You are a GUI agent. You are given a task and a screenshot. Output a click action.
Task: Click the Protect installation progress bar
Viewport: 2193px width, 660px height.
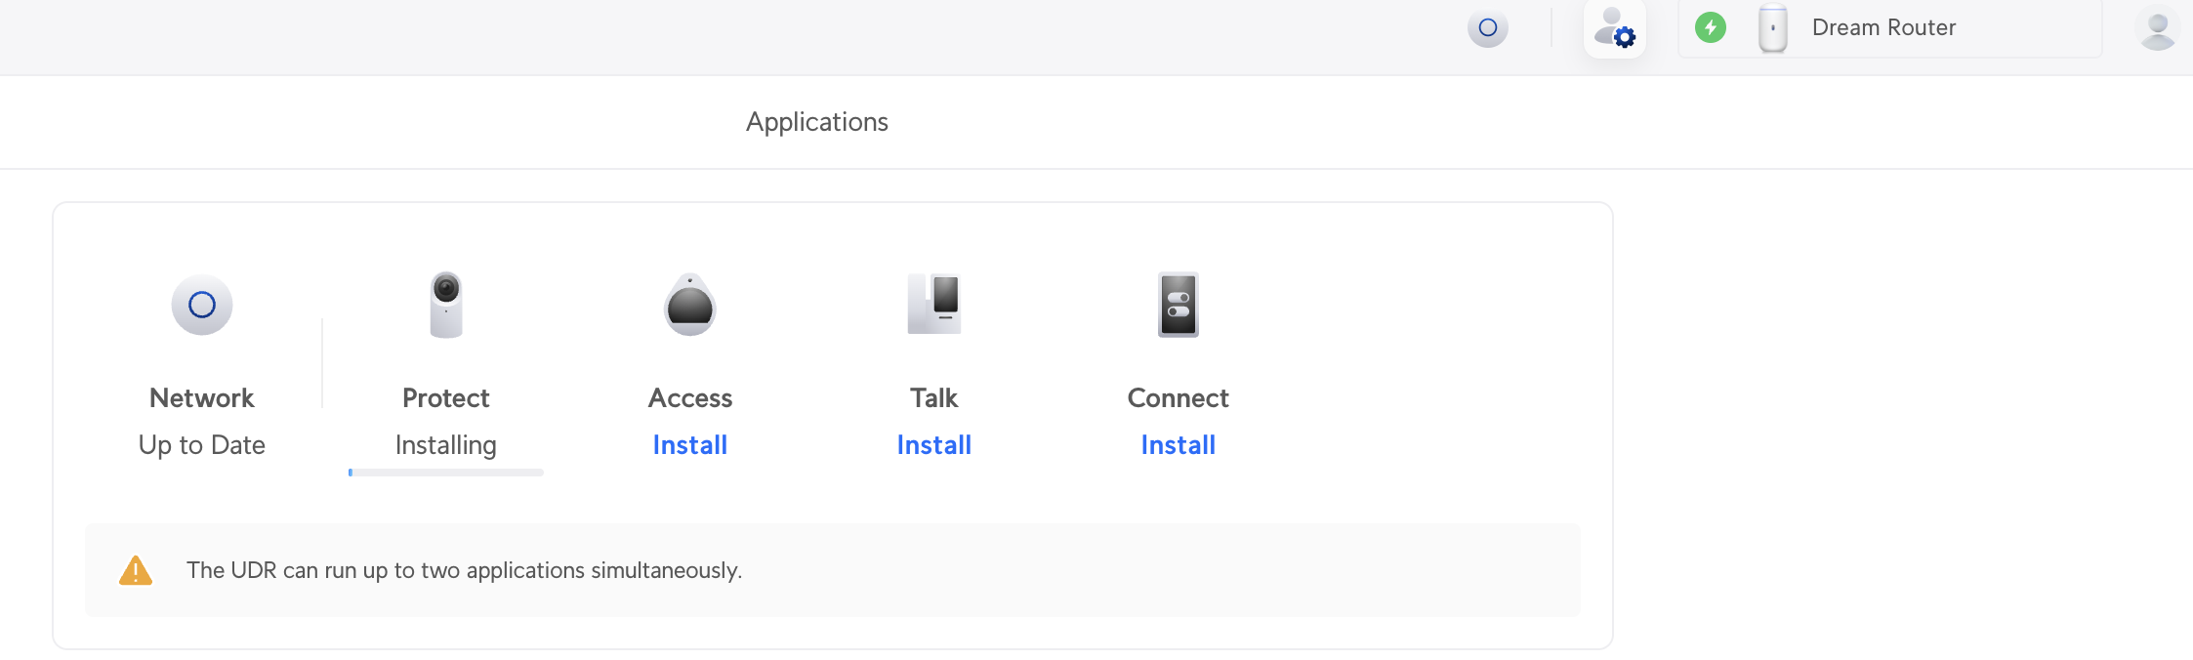coord(446,473)
